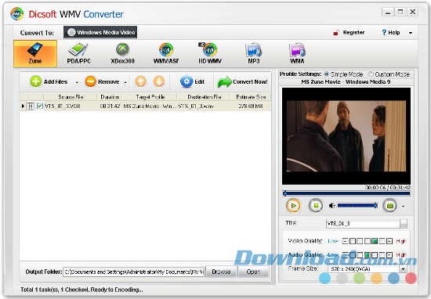431x299 pixels.
Task: Click the VTS_01_3.wmv destination file cell
Action: [x=196, y=106]
